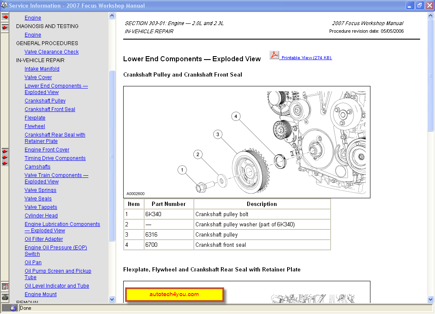
Task: Open Oil Level Indicator and Tube link
Action: tap(57, 285)
